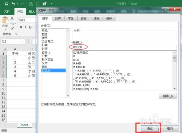Open the 文件 menu

pos(7,12)
